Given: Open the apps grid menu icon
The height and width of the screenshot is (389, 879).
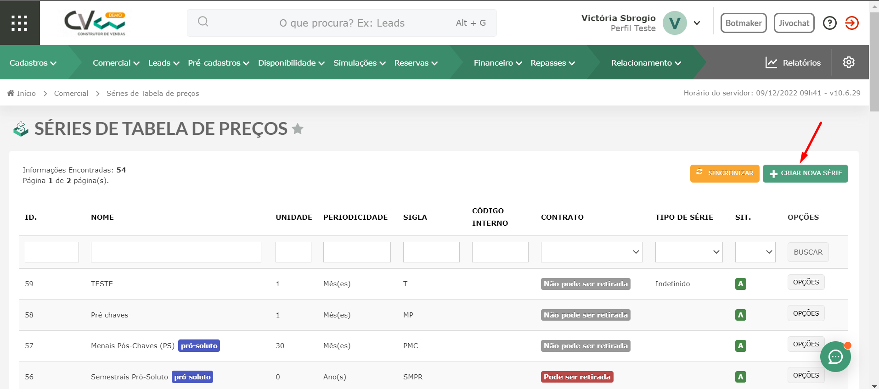Looking at the screenshot, I should [x=19, y=23].
